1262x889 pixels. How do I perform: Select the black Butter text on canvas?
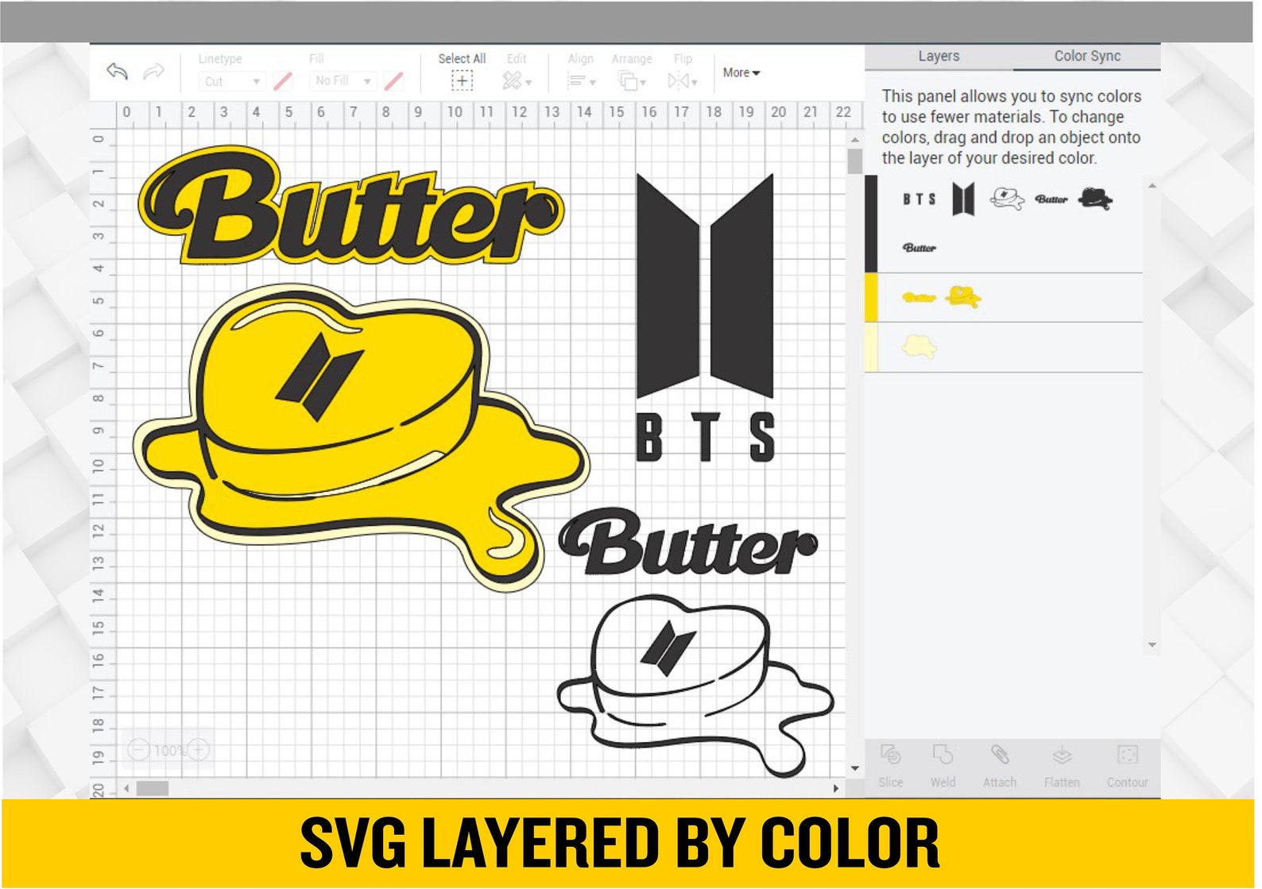(x=688, y=543)
